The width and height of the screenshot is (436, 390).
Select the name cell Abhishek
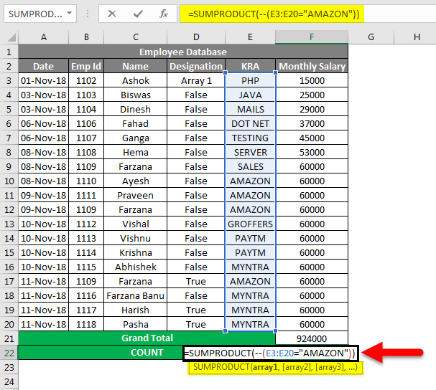click(136, 267)
